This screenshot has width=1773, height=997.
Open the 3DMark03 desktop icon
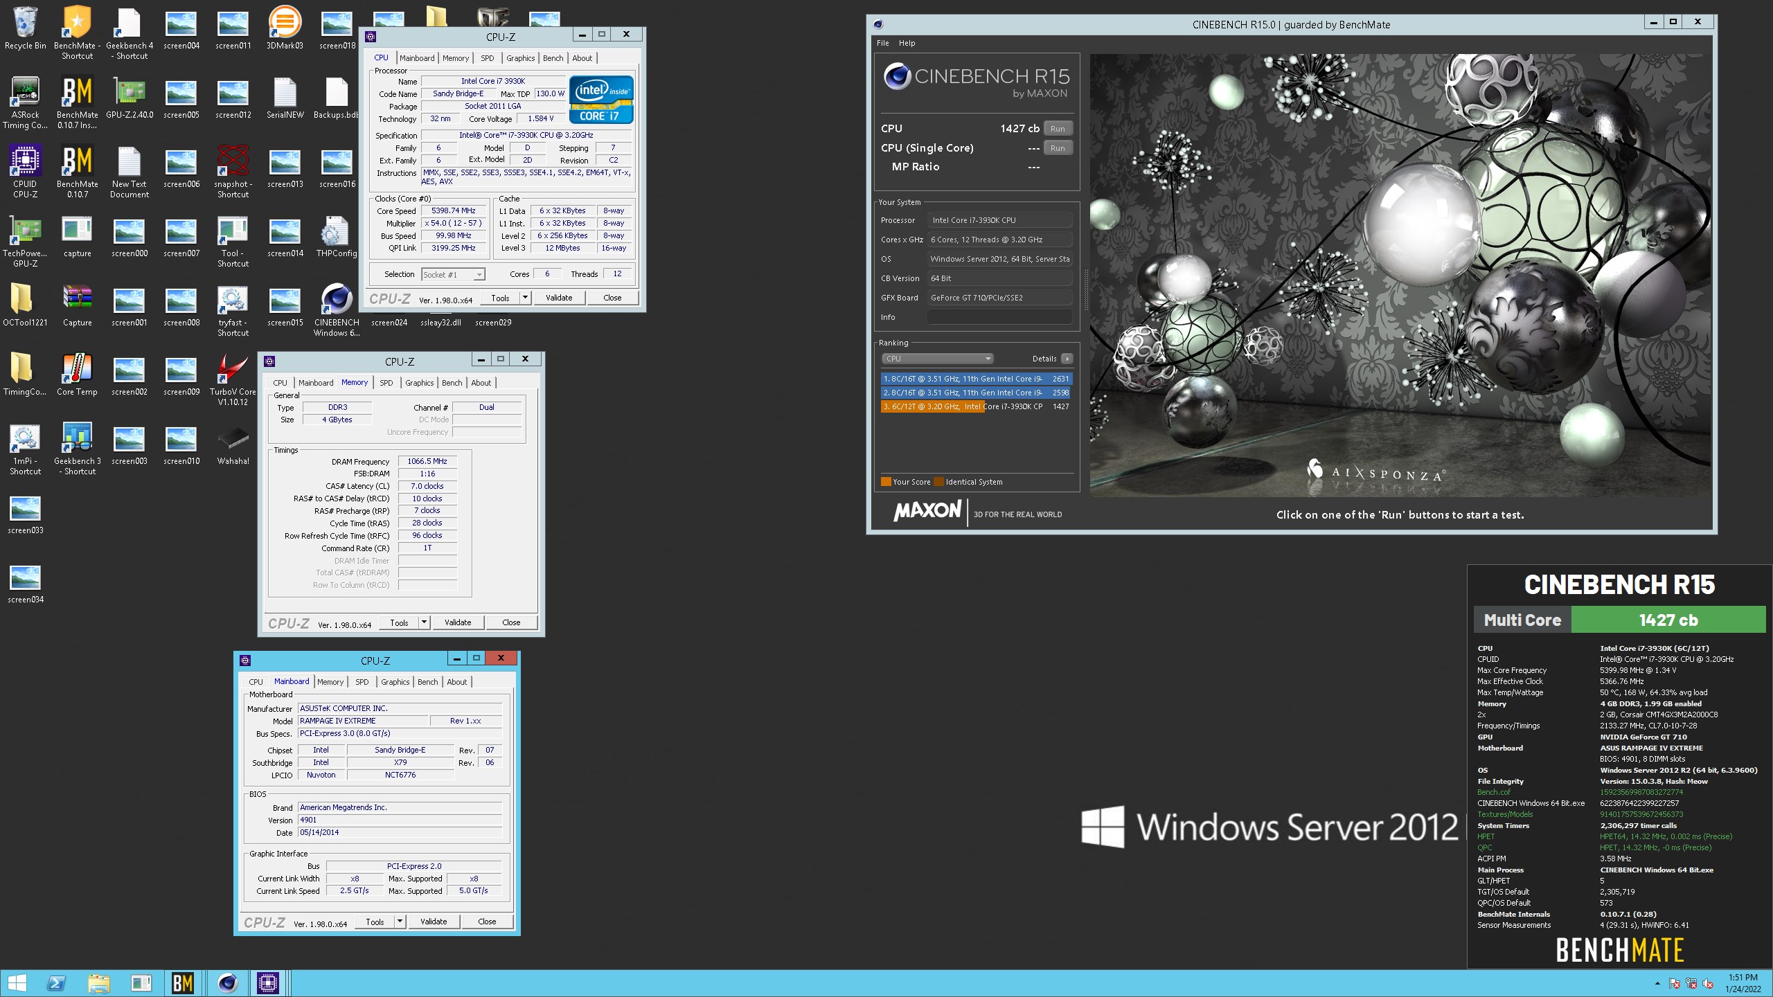point(285,28)
